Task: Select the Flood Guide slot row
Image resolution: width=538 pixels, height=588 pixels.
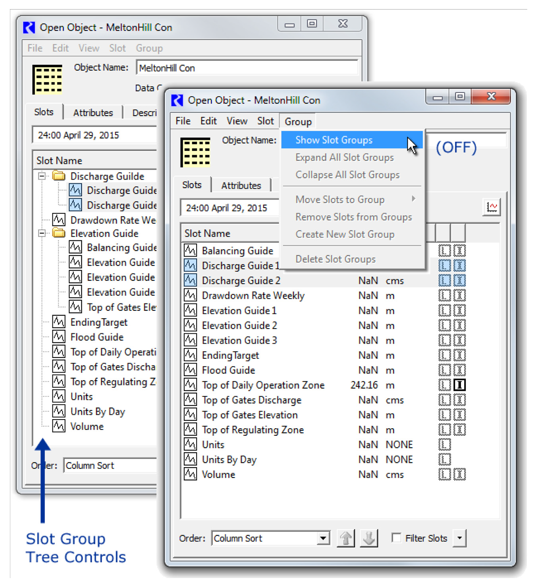Action: tap(228, 370)
